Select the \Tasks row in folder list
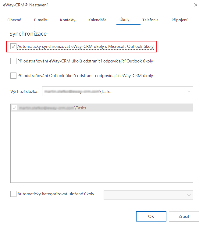The width and height of the screenshot is (203, 227). click(102, 108)
